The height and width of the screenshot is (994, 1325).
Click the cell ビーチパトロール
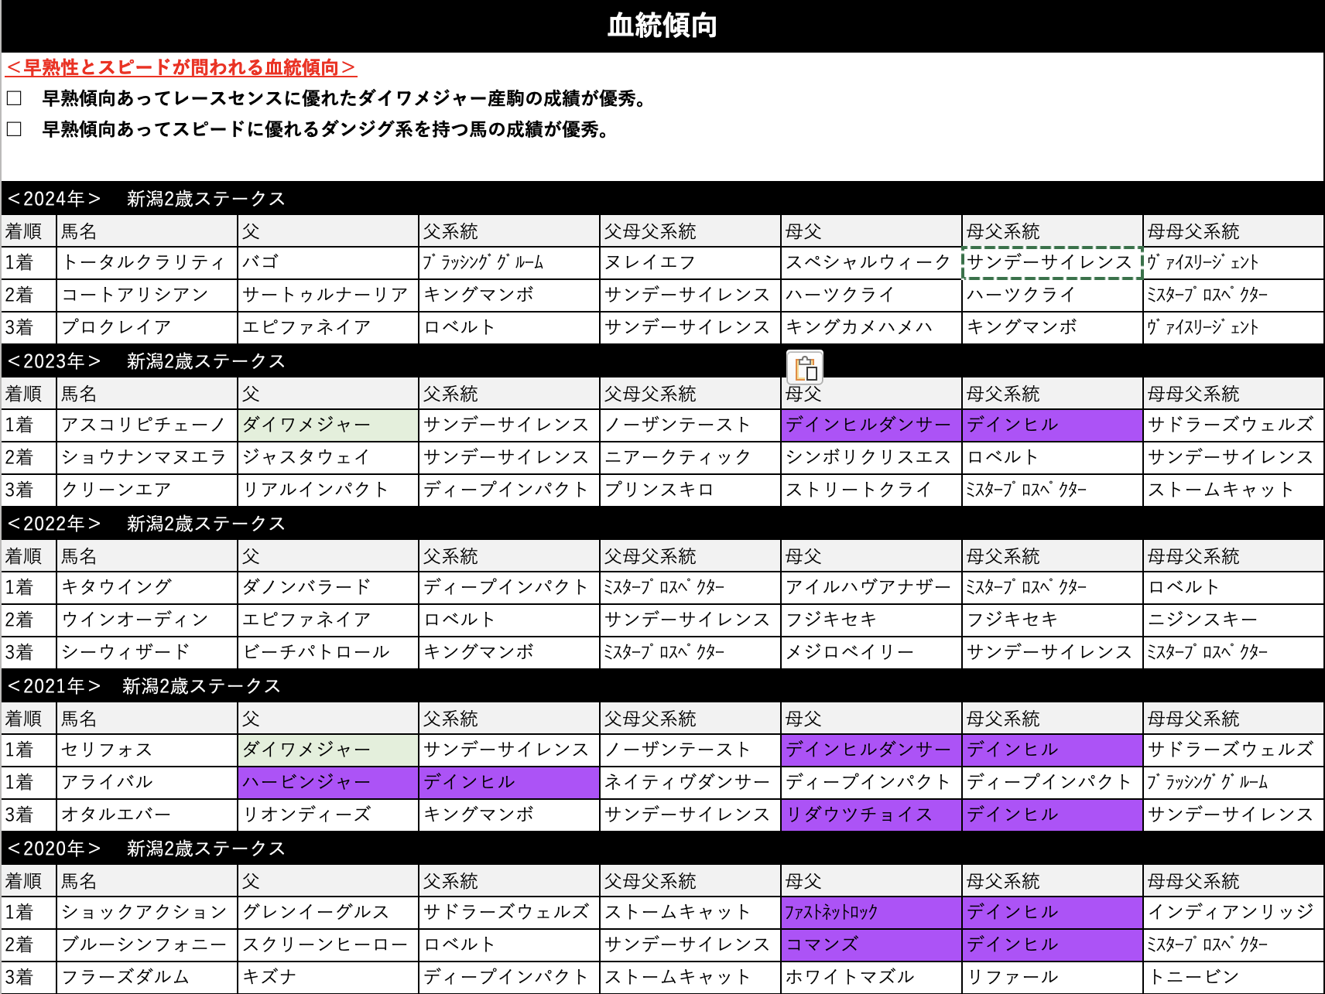328,653
